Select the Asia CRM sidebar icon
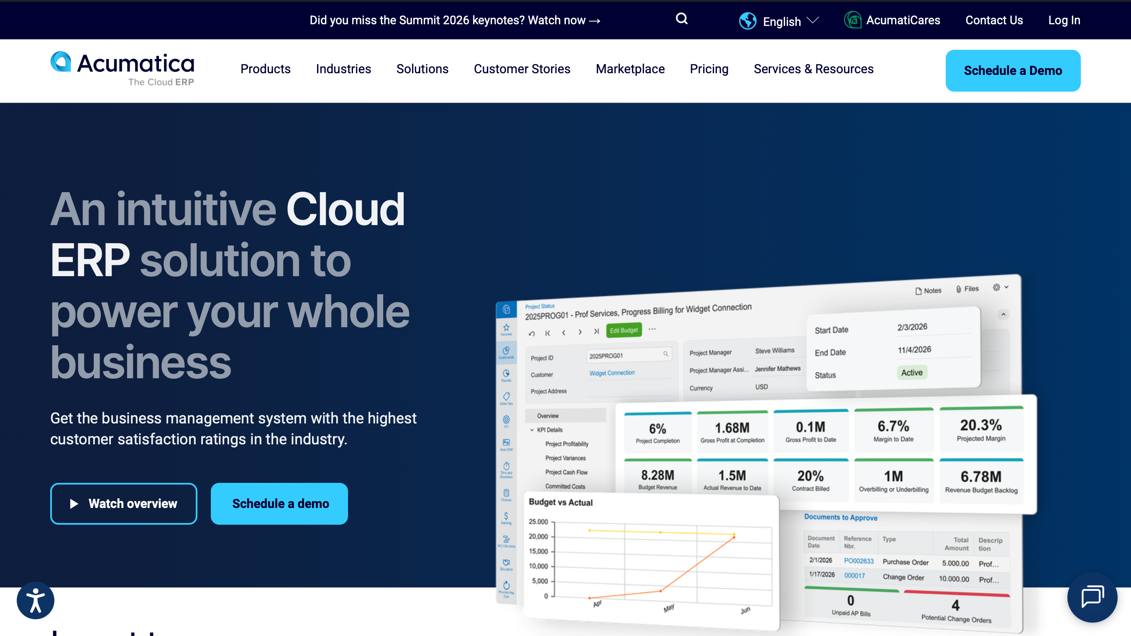Viewport: 1131px width, 636px height. pos(506,444)
